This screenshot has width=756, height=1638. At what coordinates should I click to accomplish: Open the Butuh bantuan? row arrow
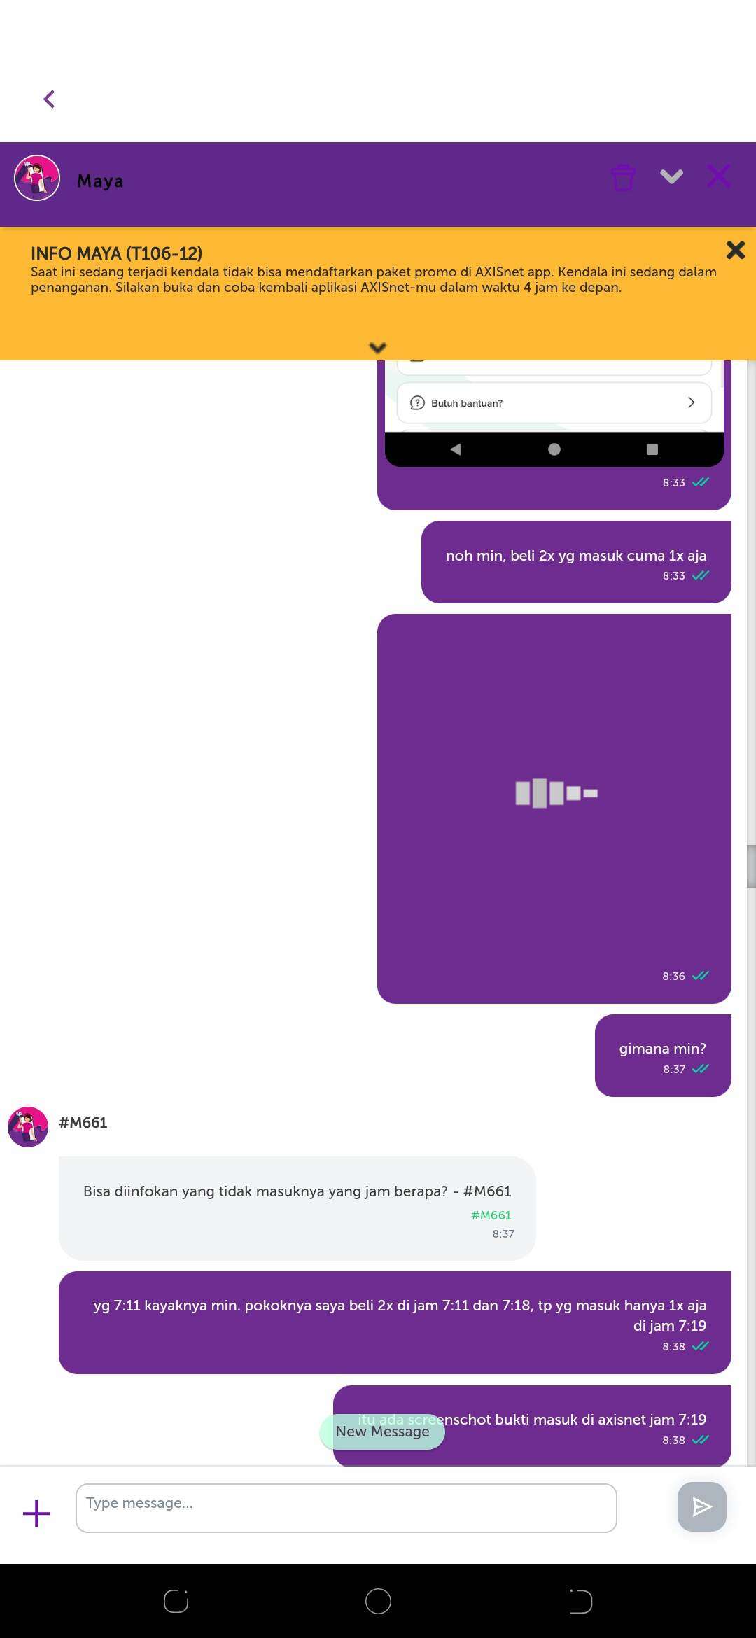691,402
